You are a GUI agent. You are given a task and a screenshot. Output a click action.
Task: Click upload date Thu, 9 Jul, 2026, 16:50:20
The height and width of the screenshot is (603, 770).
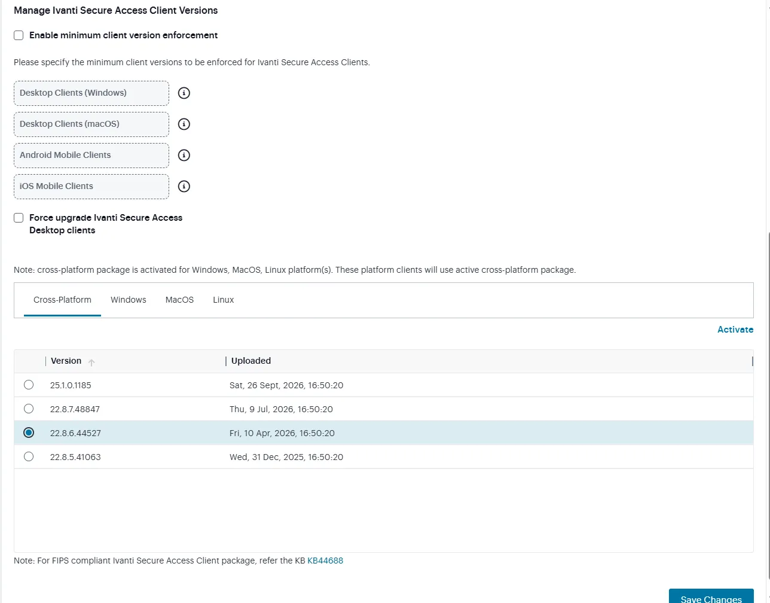coord(281,409)
